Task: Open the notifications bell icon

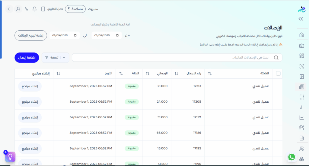Action: (35, 9)
